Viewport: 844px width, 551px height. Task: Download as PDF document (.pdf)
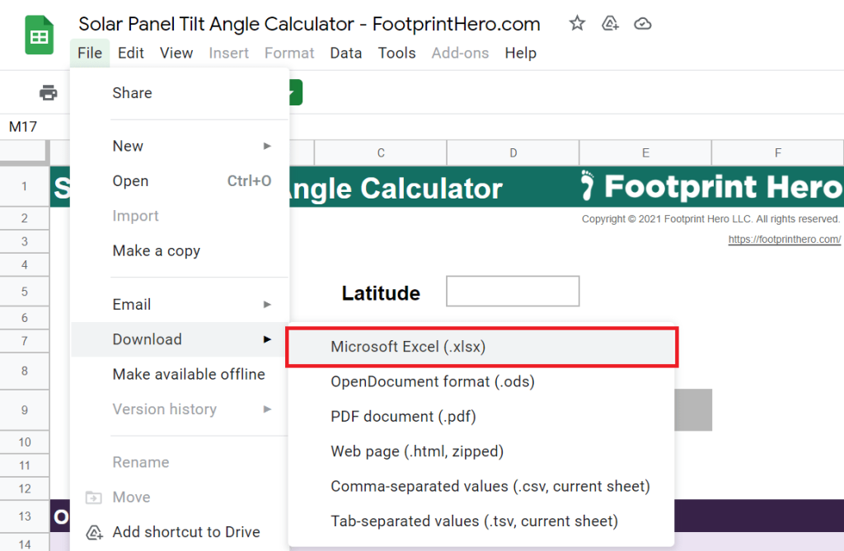coord(481,417)
